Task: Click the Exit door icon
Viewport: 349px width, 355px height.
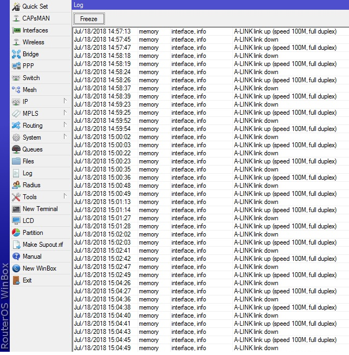Action: coord(16,280)
